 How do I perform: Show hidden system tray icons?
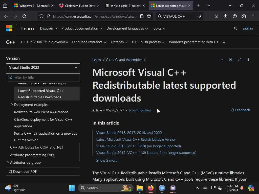coord(197,188)
